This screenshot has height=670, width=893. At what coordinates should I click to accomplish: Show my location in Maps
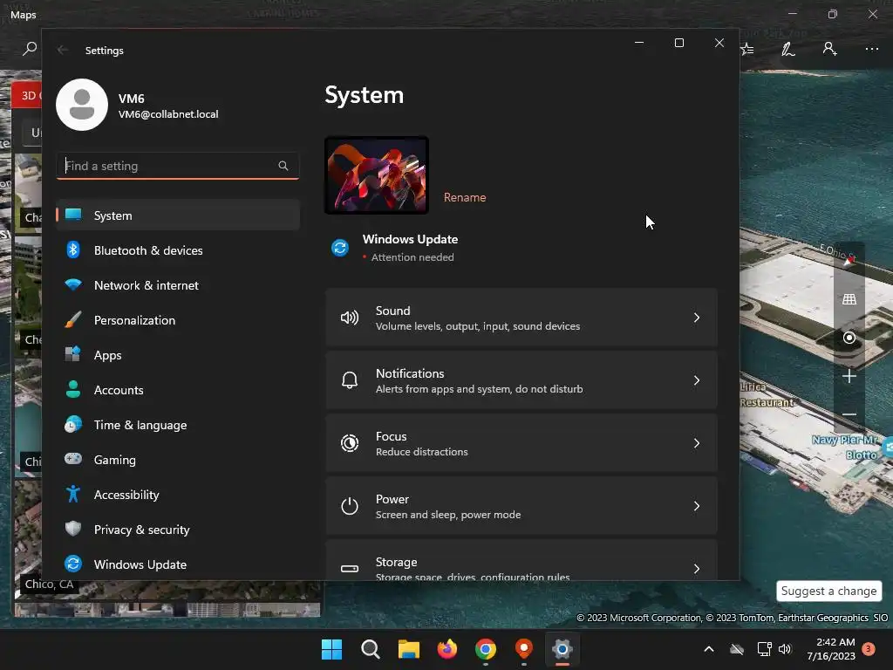849,338
